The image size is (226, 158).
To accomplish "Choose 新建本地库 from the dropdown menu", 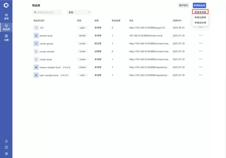I will (200, 12).
